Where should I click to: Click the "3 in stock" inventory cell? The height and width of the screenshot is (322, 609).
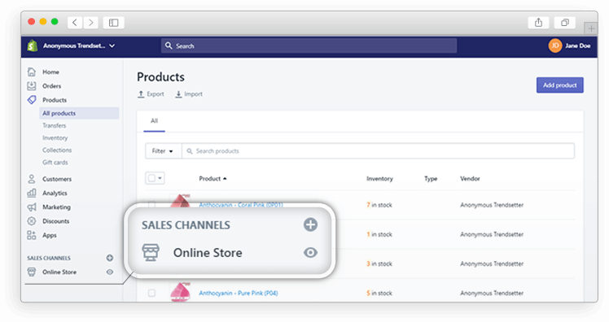(379, 263)
